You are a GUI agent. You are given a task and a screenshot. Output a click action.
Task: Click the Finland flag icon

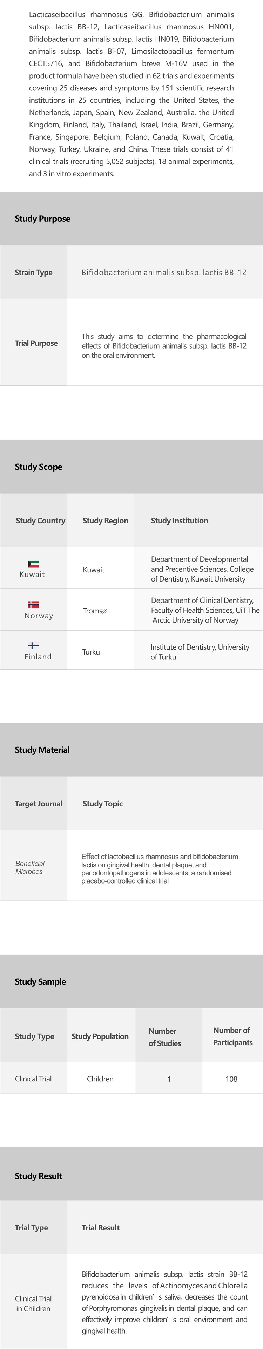(34, 646)
